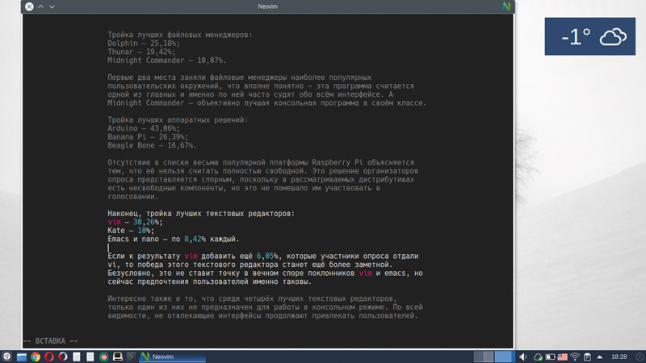Show battery status from the system tray
This screenshot has height=363, width=646.
(550, 357)
